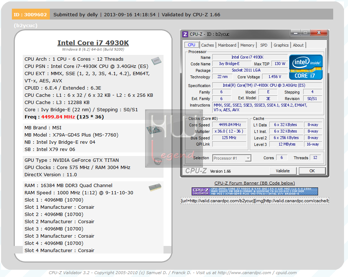Click the ID : 3009602 orange badge
The width and height of the screenshot is (348, 277).
[x=31, y=14]
